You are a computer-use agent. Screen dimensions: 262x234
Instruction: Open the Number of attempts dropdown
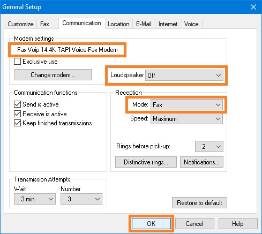coord(81,199)
